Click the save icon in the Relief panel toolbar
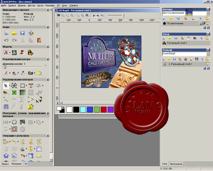Image resolution: width=213 pixels, height=171 pixels. 175,59
